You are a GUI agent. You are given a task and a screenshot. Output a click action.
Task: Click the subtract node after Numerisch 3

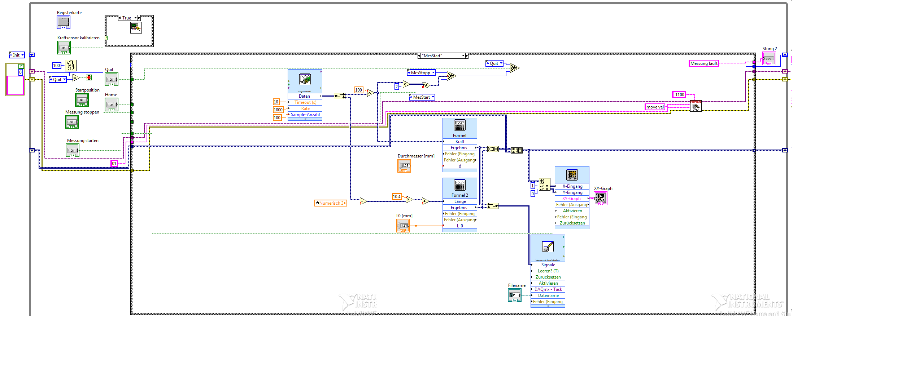point(363,201)
